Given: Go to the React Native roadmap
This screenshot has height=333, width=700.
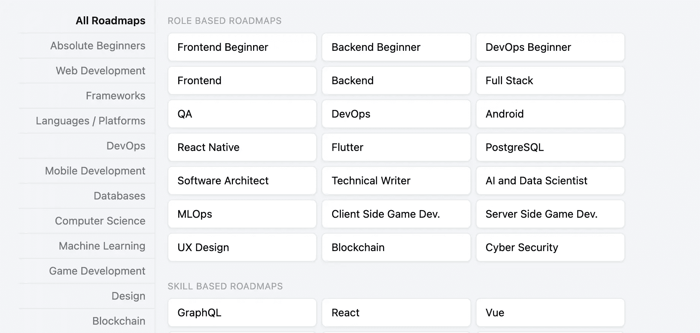Looking at the screenshot, I should [242, 147].
